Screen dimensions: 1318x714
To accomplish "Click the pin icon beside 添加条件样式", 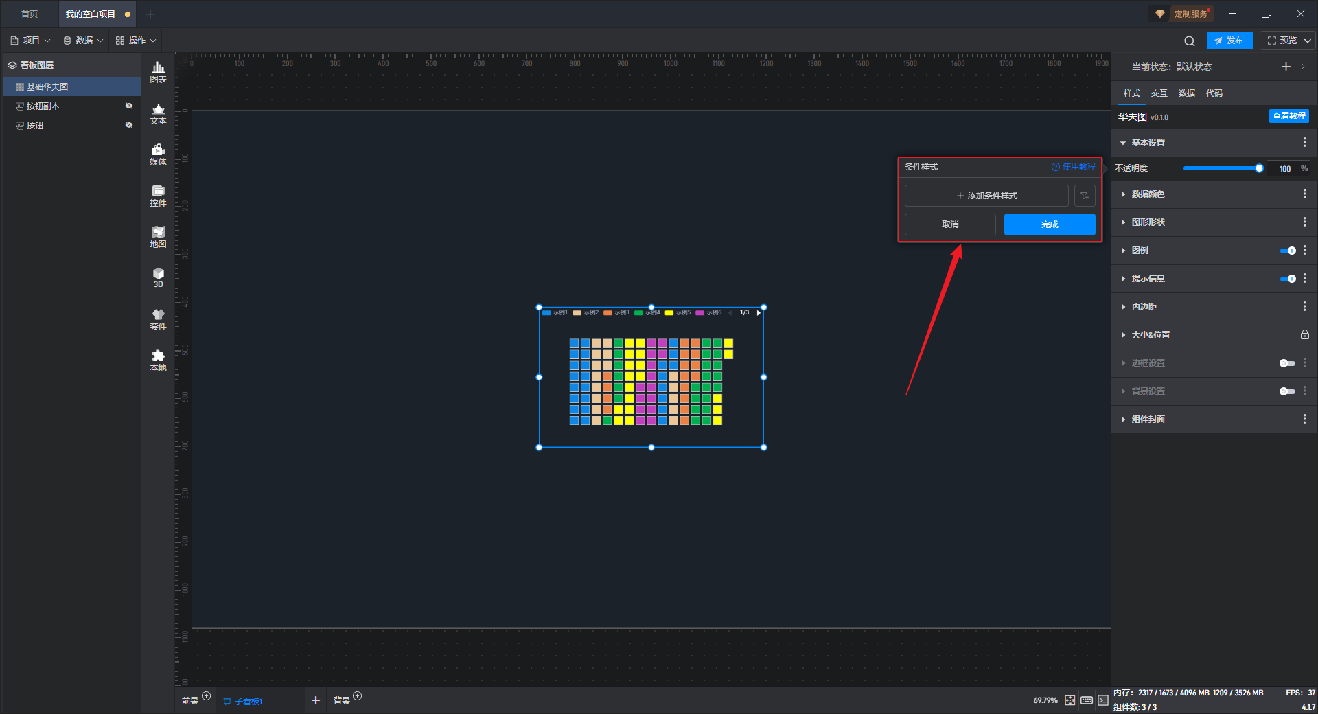I will click(x=1085, y=196).
